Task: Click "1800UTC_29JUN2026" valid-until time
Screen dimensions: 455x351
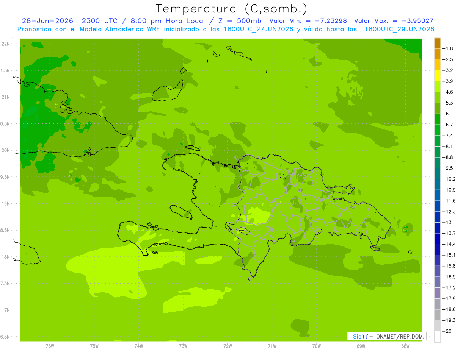Action: [399, 29]
